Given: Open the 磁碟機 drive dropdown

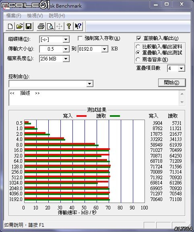Looking at the screenshot, I should [x=66, y=39].
